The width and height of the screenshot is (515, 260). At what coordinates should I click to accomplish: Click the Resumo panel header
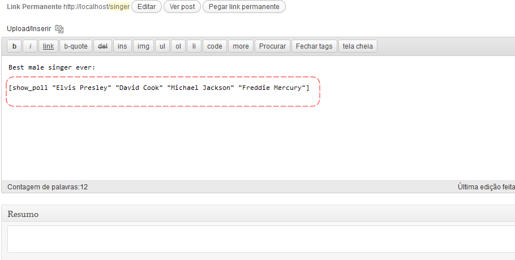coord(258,214)
